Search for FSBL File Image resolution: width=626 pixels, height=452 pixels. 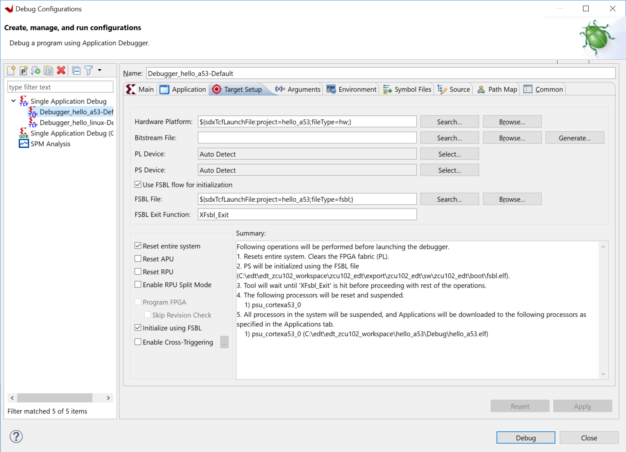[x=449, y=199]
